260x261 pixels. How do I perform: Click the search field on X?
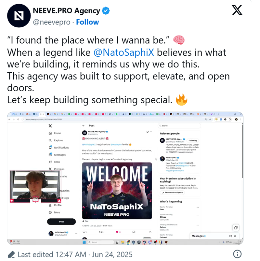179,126
